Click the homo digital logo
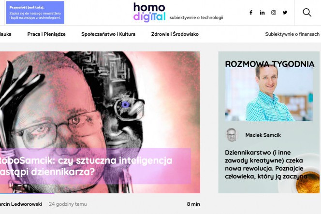 tap(149, 12)
